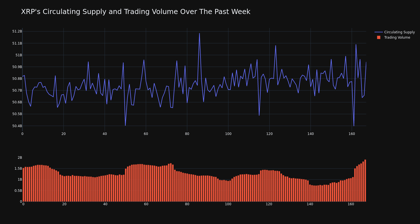
Task: Click the 0.5B label on volume axis
Action: [18, 191]
